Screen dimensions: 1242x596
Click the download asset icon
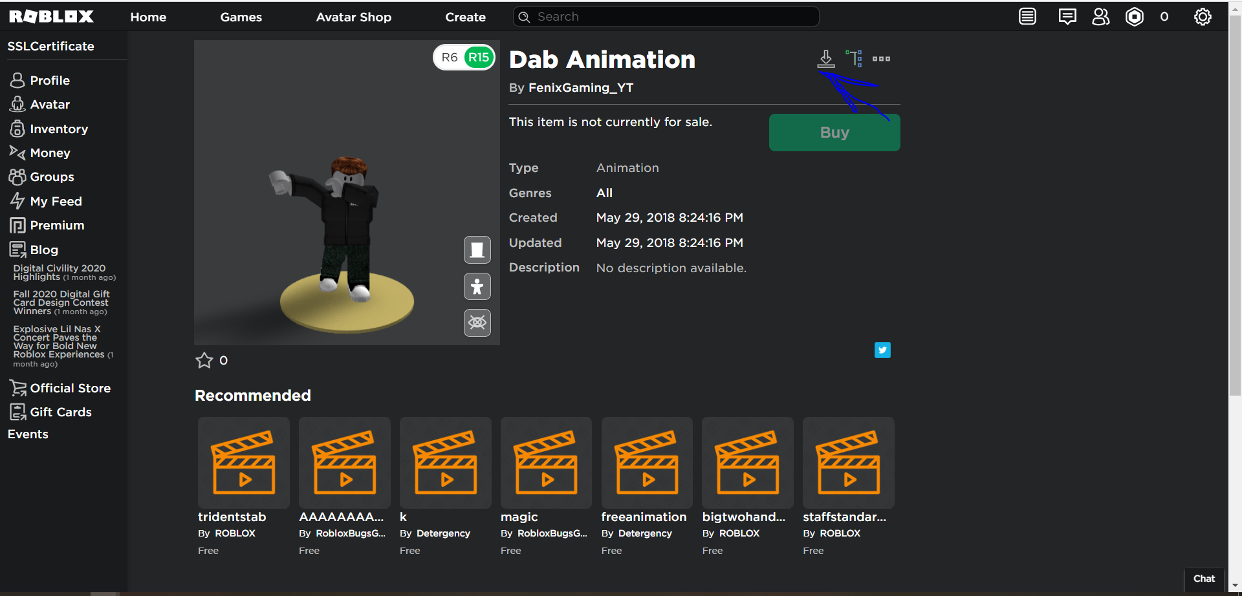coord(825,58)
